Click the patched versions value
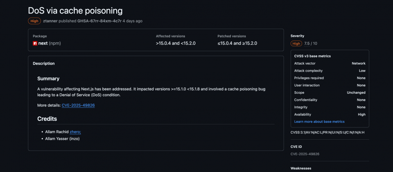 point(237,43)
